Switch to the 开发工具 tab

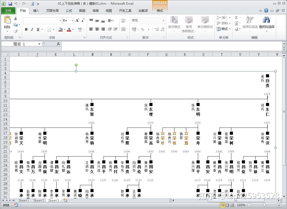[125, 11]
